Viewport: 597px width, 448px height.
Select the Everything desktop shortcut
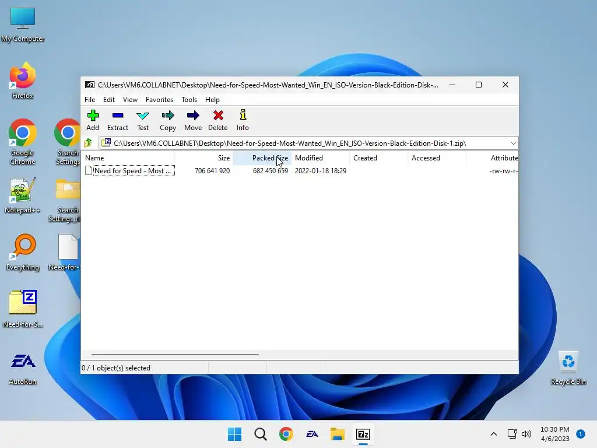point(23,252)
